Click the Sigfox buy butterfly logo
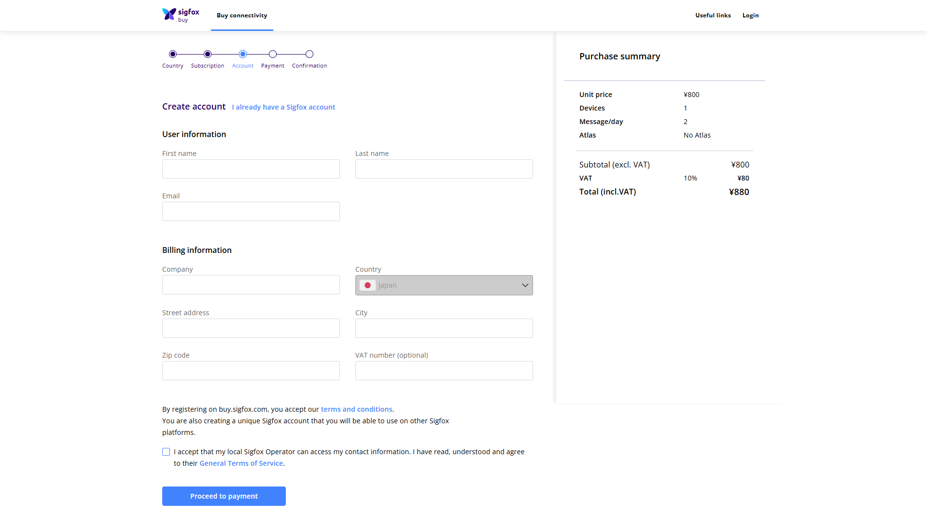Screen dimensions: 927x529 tap(169, 14)
